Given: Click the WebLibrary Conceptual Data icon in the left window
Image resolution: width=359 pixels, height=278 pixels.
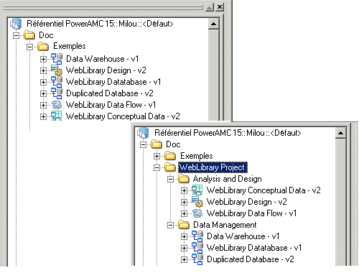Looking at the screenshot, I should 57,116.
